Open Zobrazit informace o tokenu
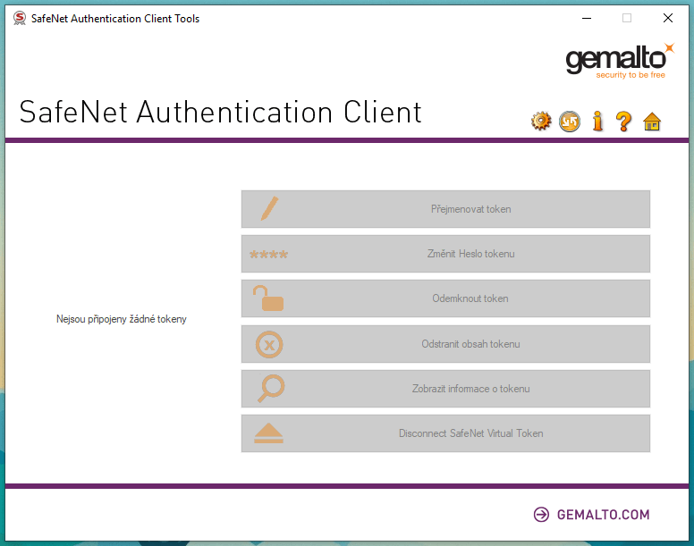 click(x=445, y=389)
